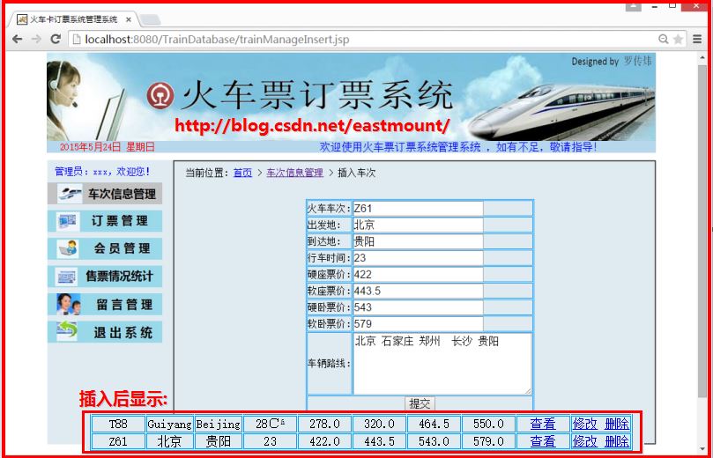This screenshot has width=713, height=458.
Task: Click the address bar URL field
Action: coord(364,39)
